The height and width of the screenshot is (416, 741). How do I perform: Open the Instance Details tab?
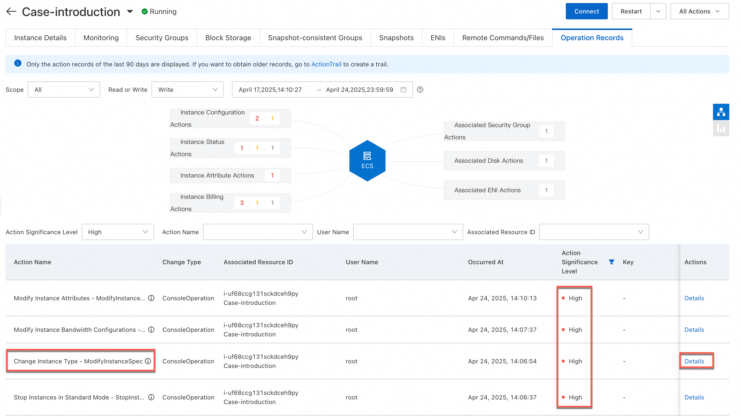(x=40, y=38)
